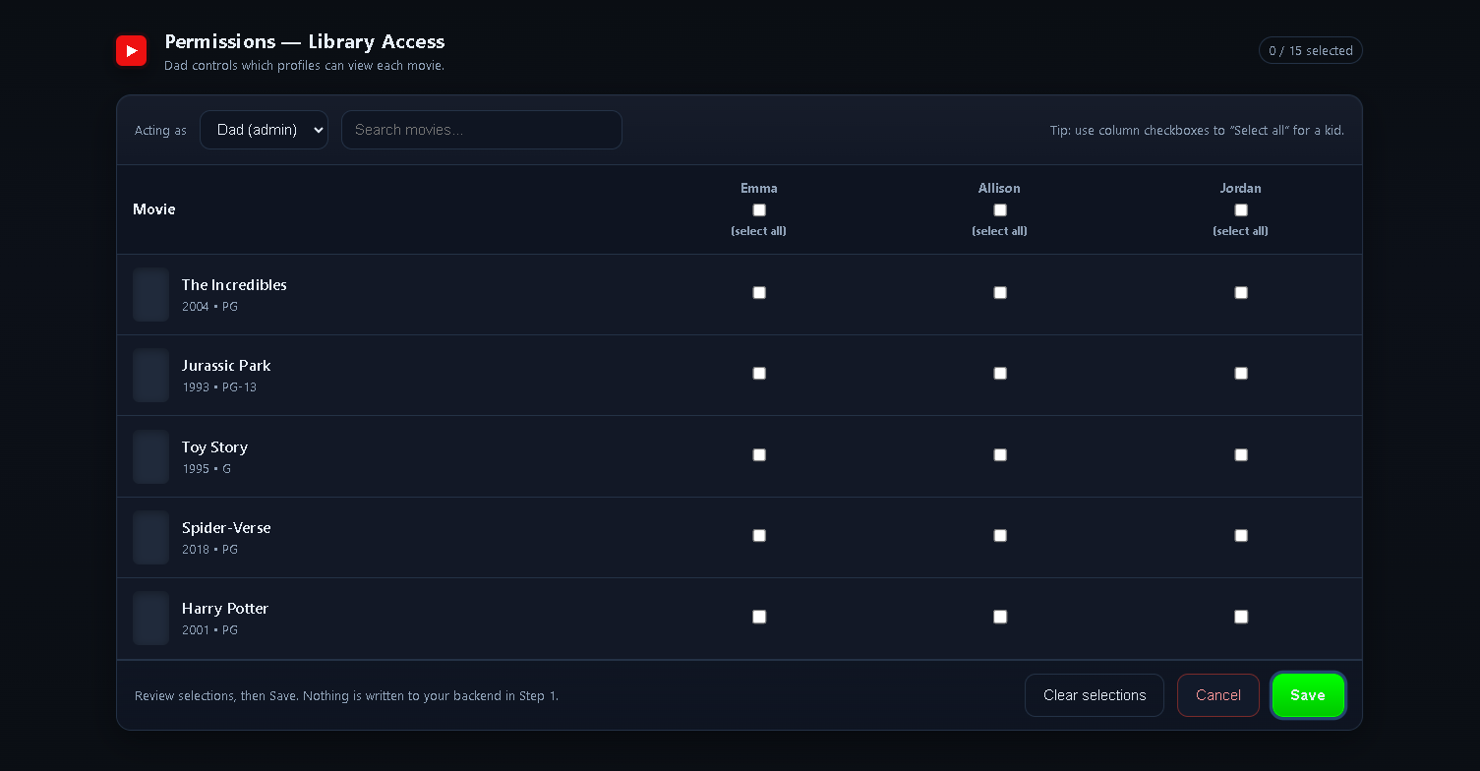This screenshot has height=771, width=1480.
Task: Enable Toy Story for Jordan
Action: (1241, 454)
